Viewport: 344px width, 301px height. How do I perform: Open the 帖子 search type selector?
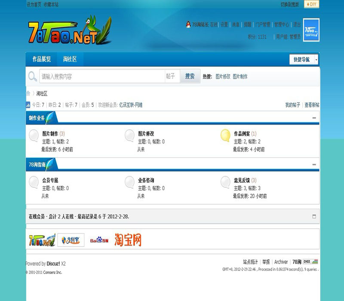tap(172, 76)
